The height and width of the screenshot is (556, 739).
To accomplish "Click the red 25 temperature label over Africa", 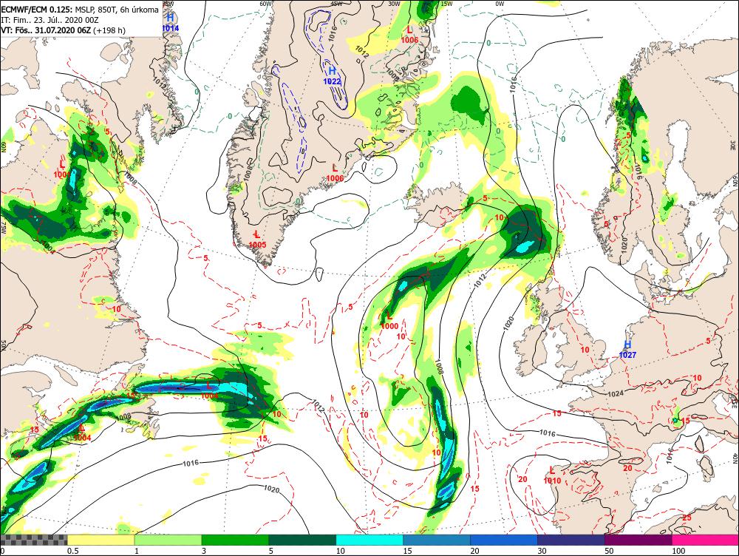I will (x=687, y=518).
